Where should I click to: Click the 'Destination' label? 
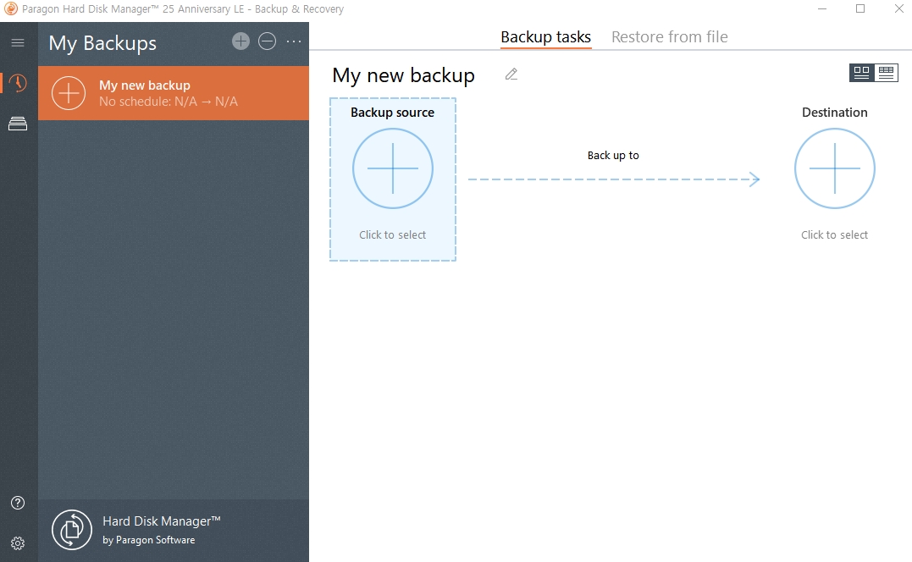(x=835, y=113)
